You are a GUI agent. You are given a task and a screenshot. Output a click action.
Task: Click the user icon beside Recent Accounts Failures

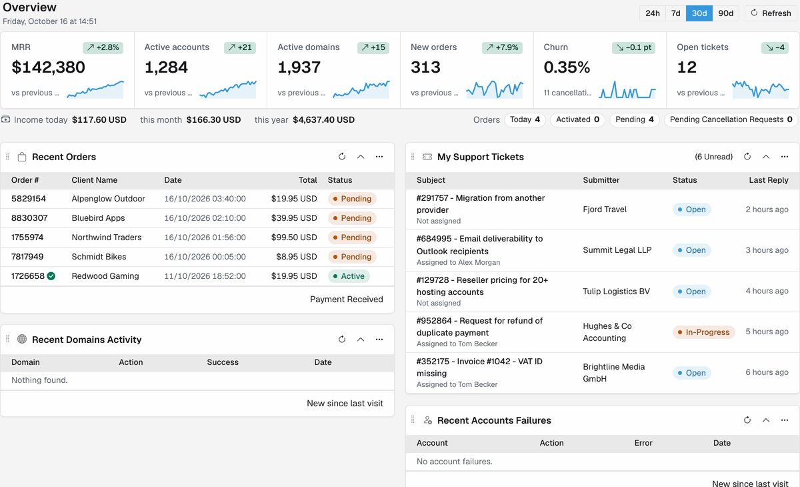pos(427,420)
